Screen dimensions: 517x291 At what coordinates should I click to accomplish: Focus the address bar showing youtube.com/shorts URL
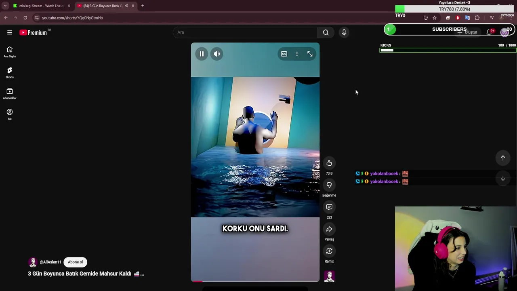pos(72,18)
